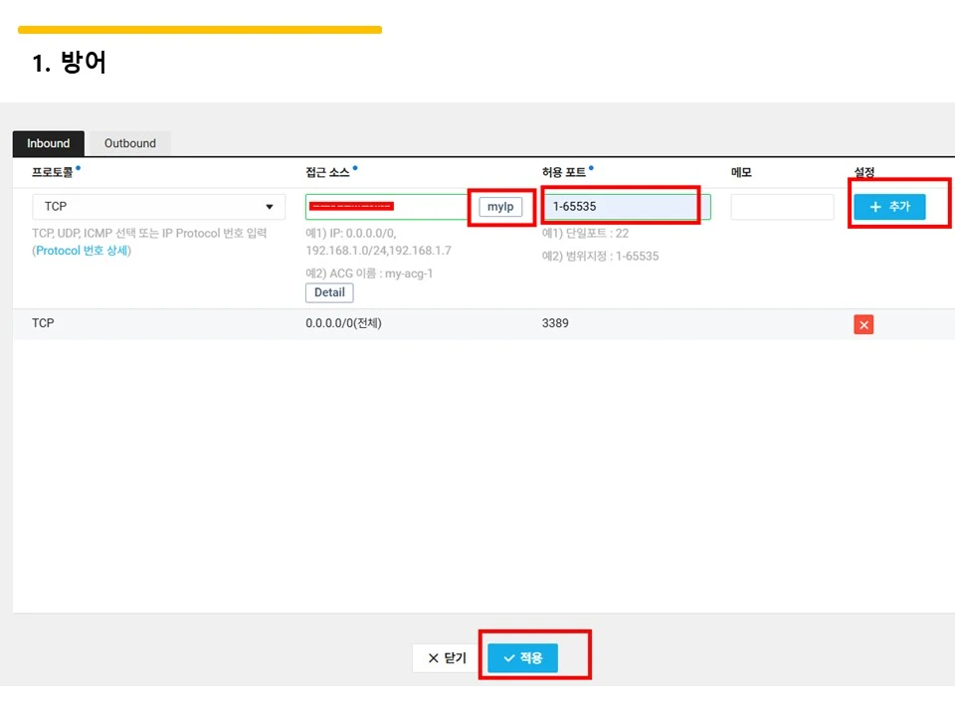955x716 pixels.
Task: Click the 접근 소스 column header
Action: coord(327,172)
